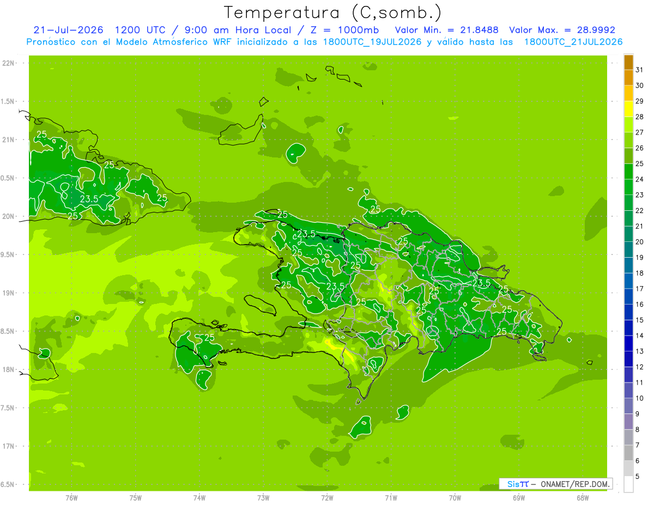
Task: Click the color scale value "14"
Action: (639, 336)
